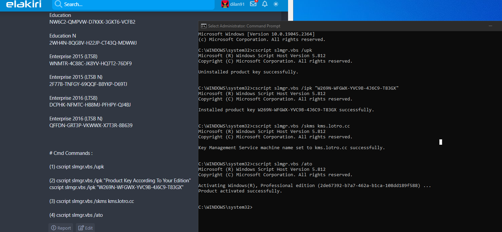This screenshot has width=502, height=232.
Task: Click the magnifier search icon
Action: click(58, 4)
